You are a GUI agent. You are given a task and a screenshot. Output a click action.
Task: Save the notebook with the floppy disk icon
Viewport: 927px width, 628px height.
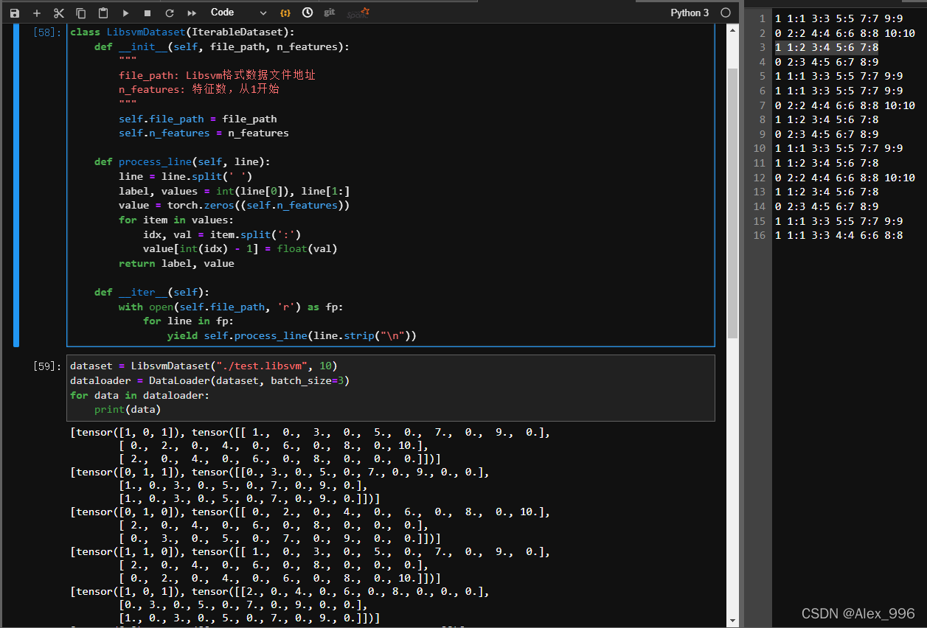(x=15, y=13)
